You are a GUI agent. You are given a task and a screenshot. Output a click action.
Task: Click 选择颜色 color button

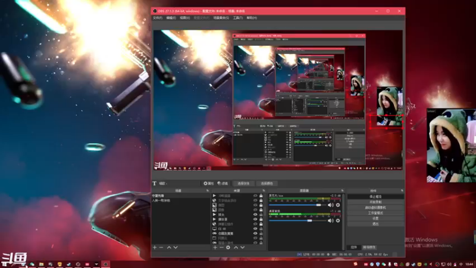pos(267,183)
